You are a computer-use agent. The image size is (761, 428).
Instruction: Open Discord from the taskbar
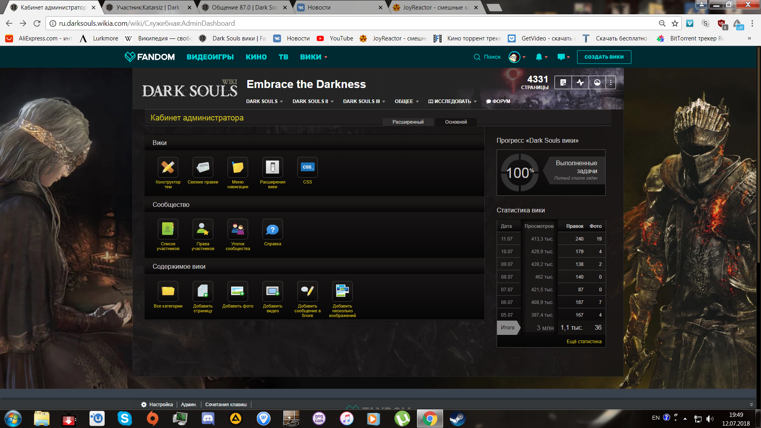click(208, 418)
